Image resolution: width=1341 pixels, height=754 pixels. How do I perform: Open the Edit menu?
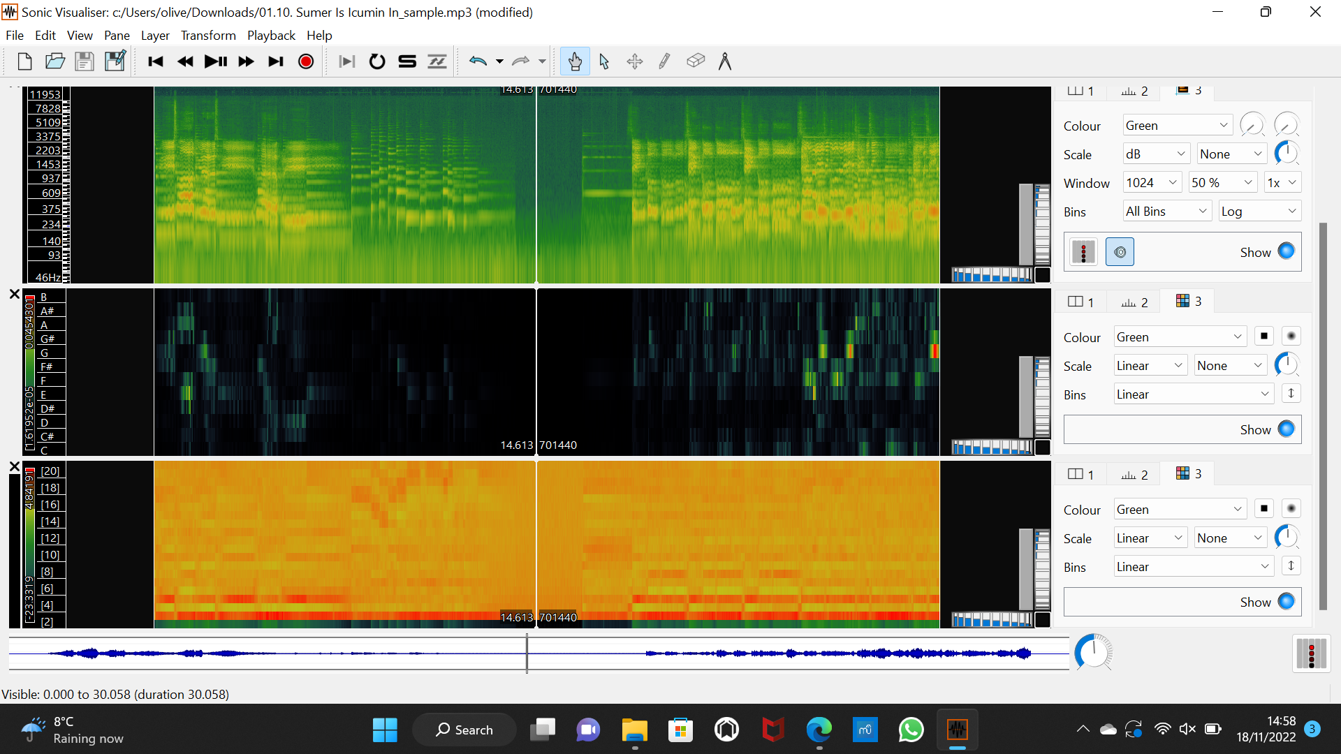(x=45, y=36)
